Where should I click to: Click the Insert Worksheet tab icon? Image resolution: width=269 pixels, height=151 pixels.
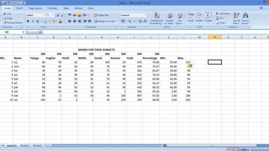[x=47, y=146]
